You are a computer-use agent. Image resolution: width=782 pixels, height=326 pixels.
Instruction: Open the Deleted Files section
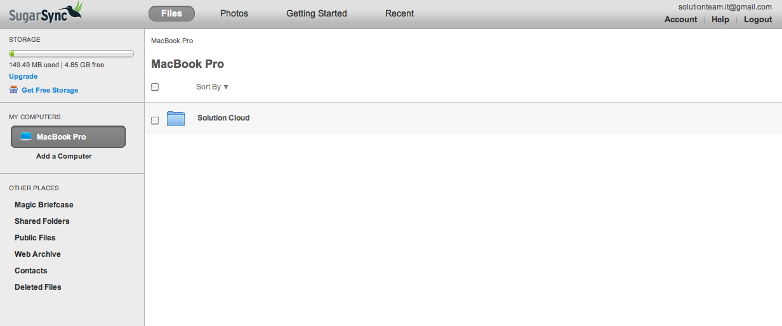[x=38, y=287]
